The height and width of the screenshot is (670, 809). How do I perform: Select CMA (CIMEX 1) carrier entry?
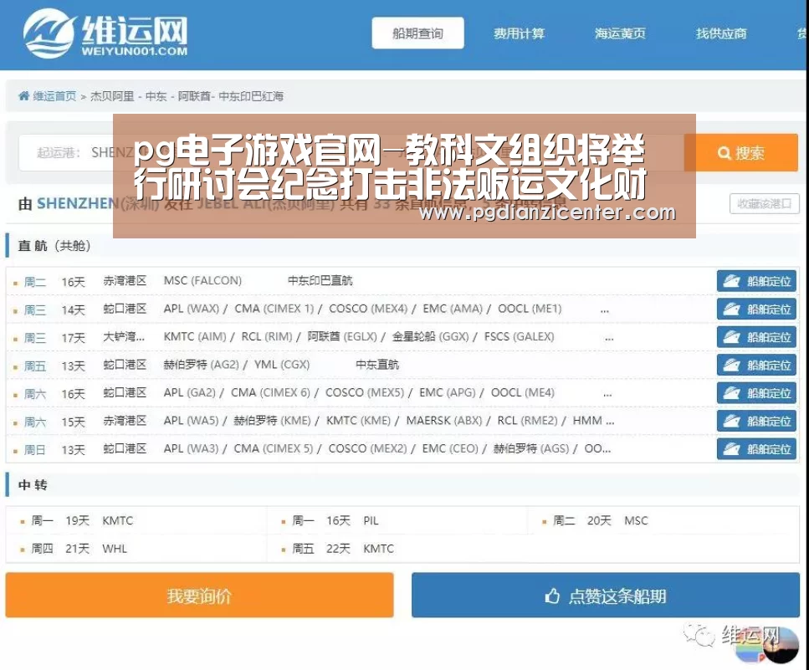[x=274, y=309]
